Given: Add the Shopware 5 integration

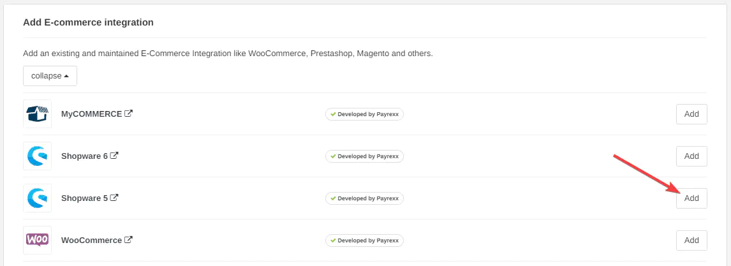Looking at the screenshot, I should pyautogui.click(x=691, y=198).
